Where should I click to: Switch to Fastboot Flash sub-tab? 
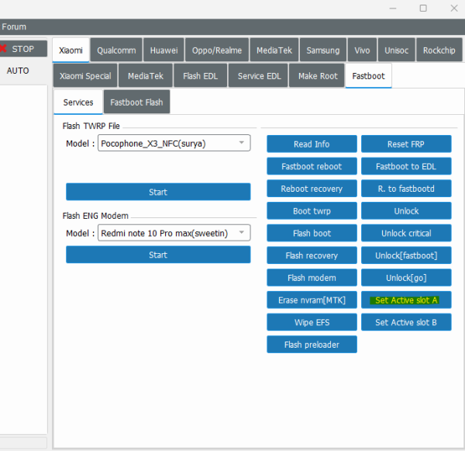(136, 102)
